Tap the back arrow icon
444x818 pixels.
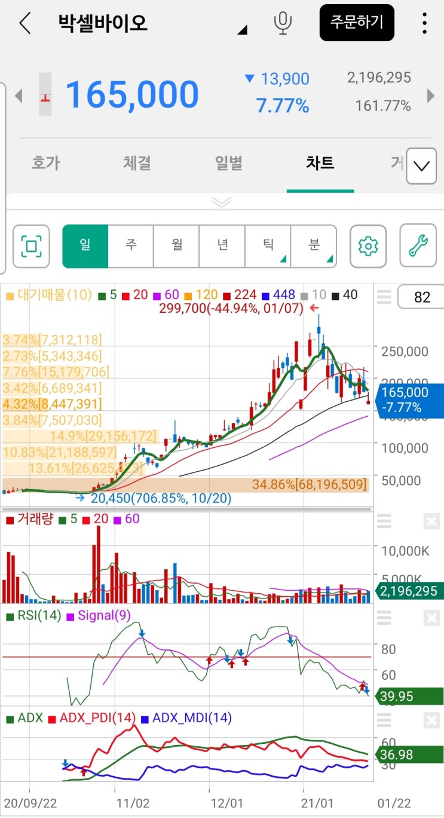tap(25, 23)
